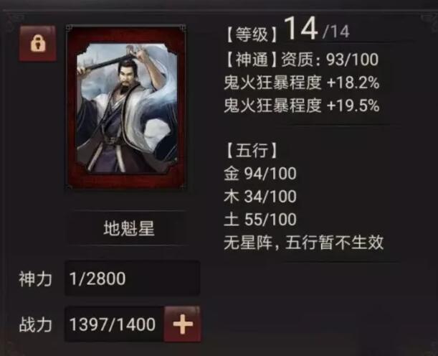This screenshot has height=356, width=438.
Task: Select the 木 34/100 attribute
Action: click(x=260, y=197)
